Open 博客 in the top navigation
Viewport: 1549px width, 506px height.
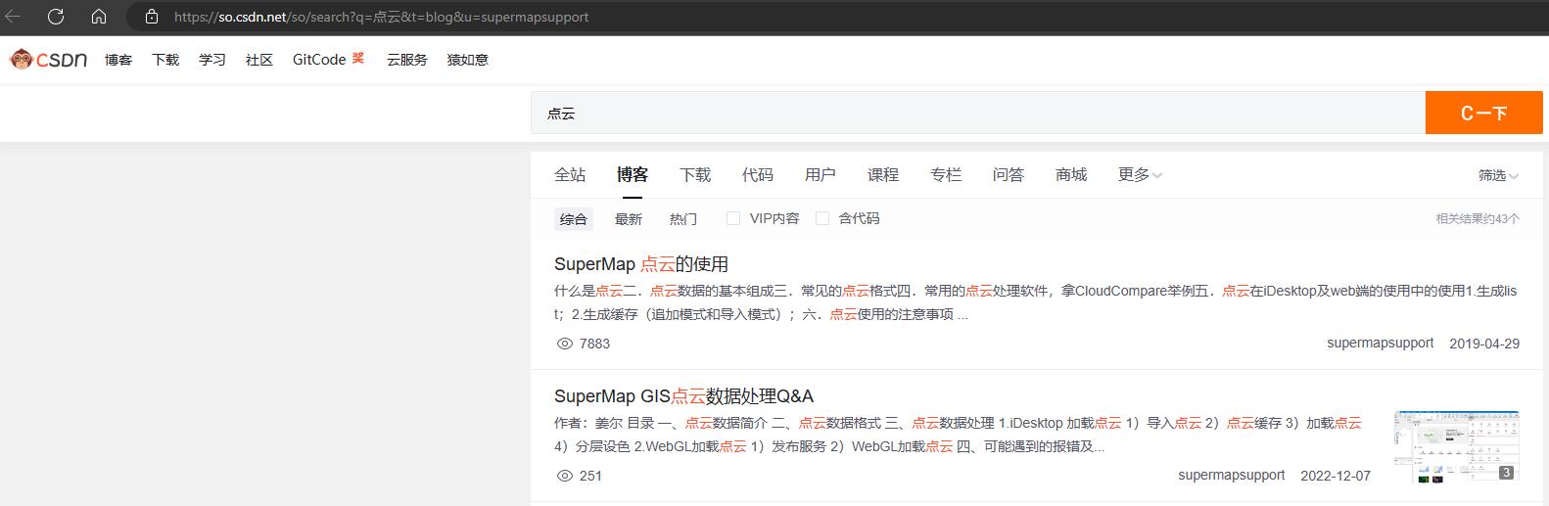[118, 60]
